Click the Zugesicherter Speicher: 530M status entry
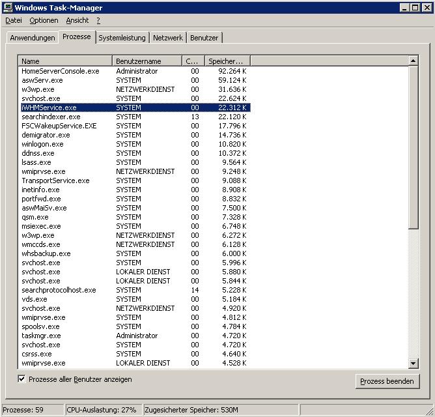The height and width of the screenshot is (417, 435). [x=221, y=410]
